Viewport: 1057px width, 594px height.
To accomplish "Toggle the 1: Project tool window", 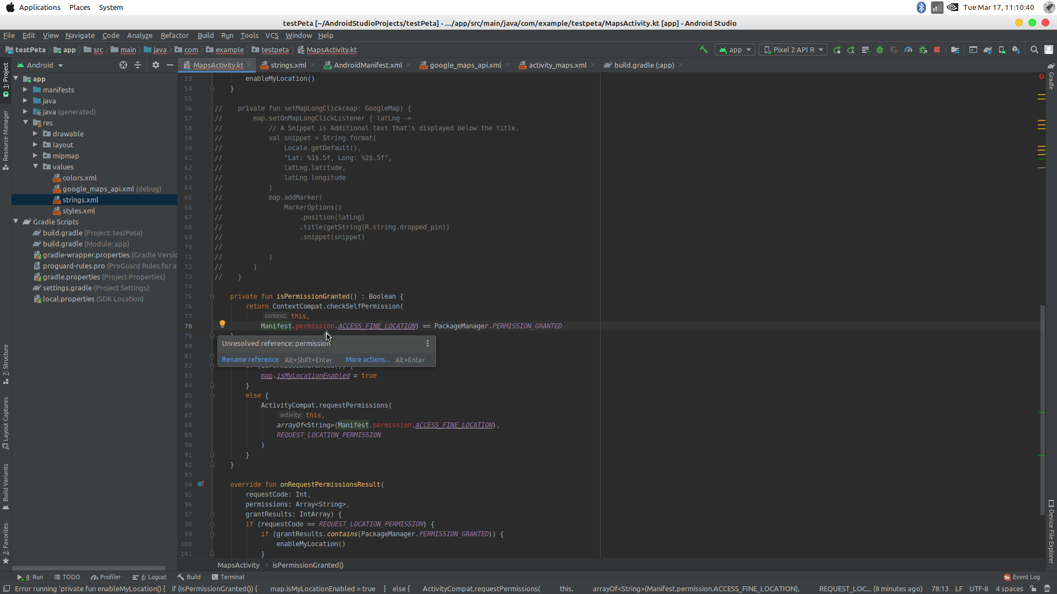I will point(6,80).
